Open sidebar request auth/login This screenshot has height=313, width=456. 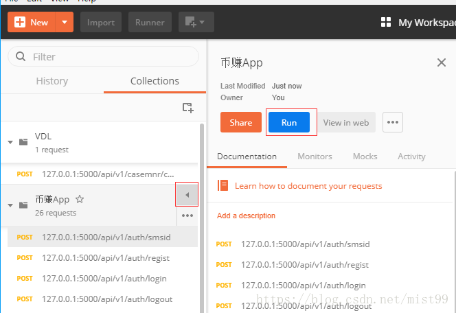tap(102, 279)
